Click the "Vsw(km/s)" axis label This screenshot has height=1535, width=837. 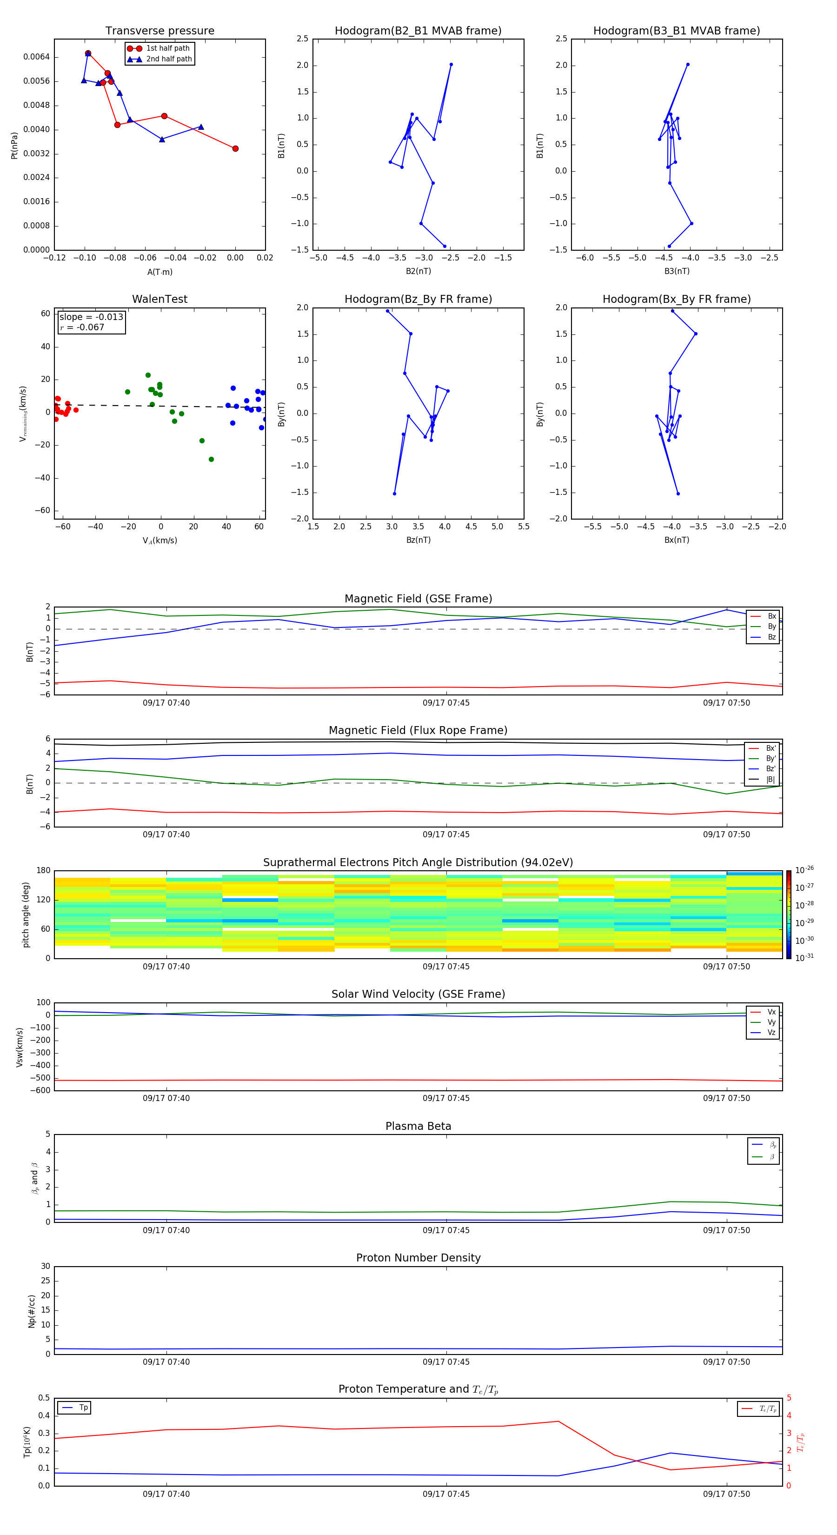19,1047
